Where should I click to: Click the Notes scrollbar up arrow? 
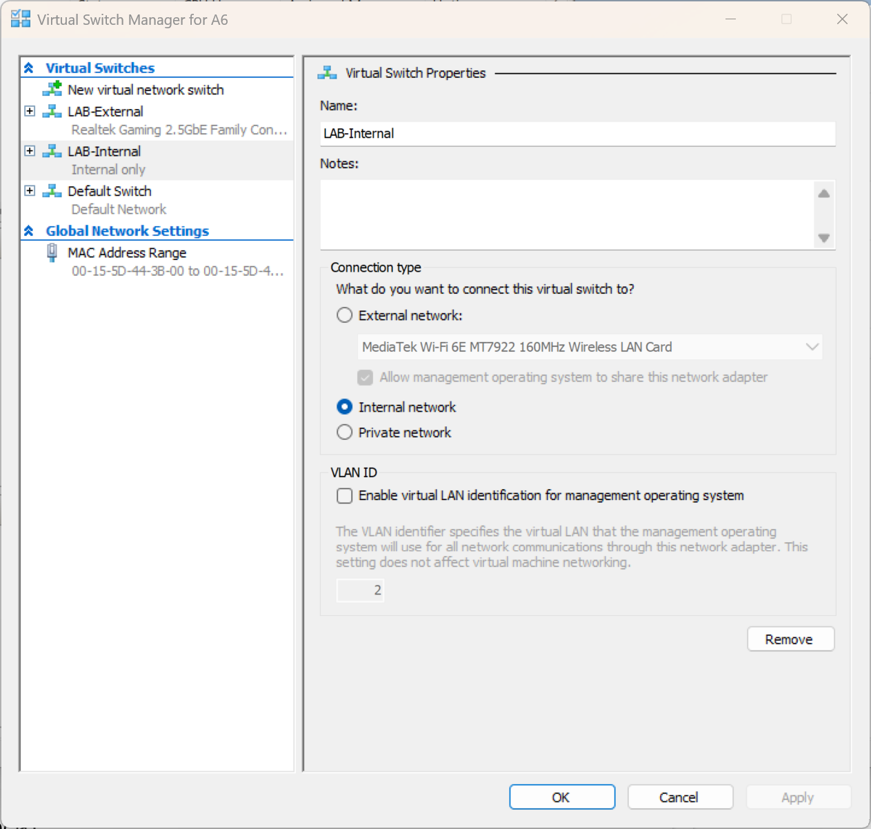point(823,194)
